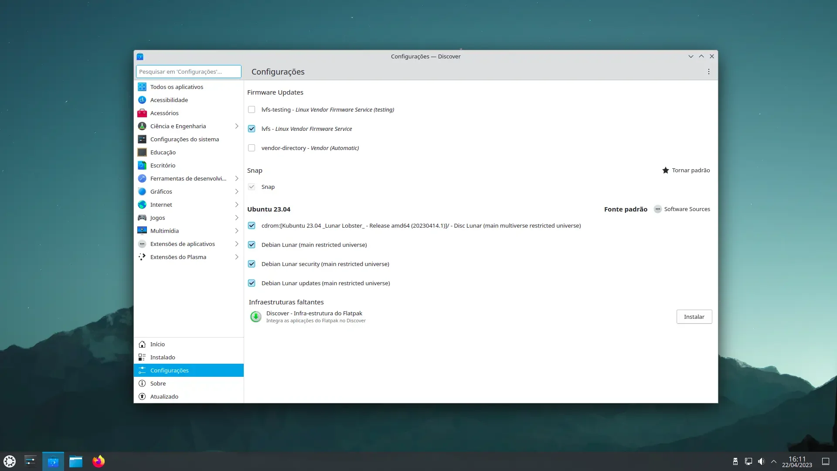Click the Configurações do sistema icon

click(x=142, y=139)
